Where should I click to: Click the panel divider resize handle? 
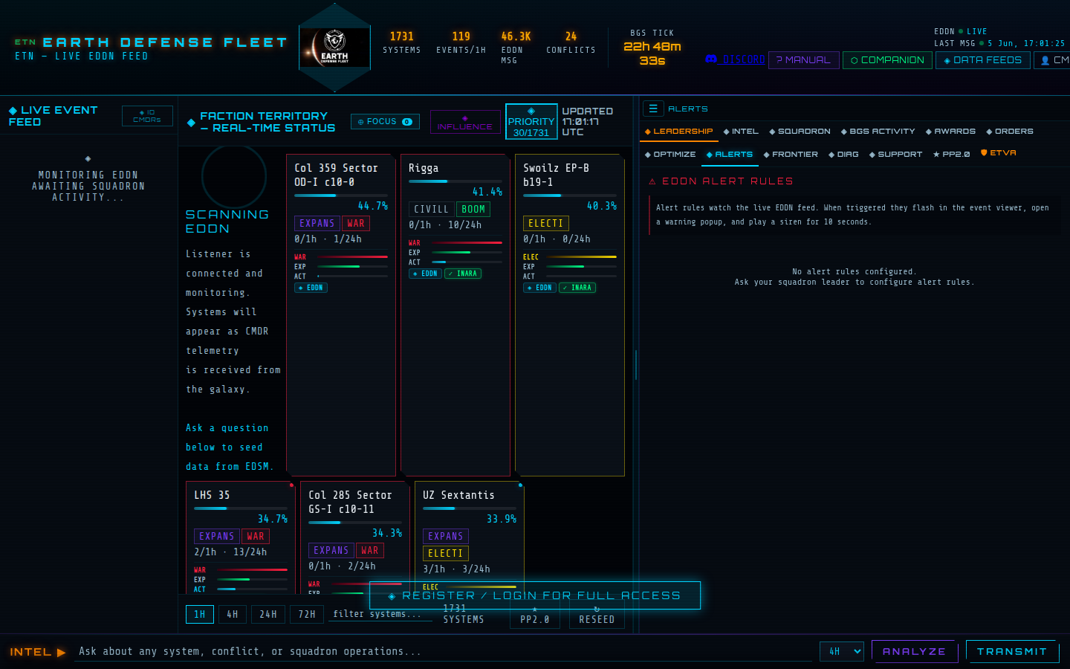pos(636,364)
